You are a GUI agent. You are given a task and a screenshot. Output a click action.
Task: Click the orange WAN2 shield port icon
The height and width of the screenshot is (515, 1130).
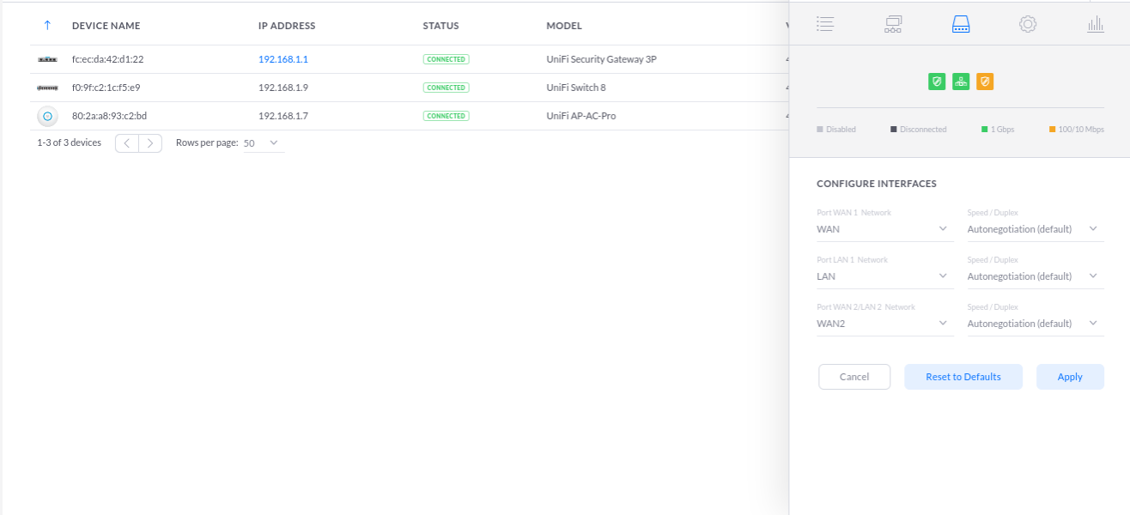[x=985, y=82]
